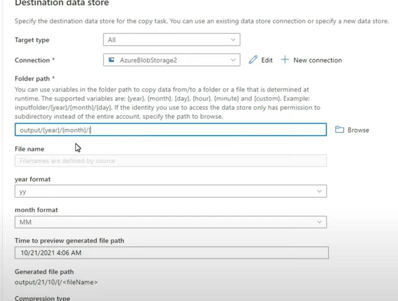
Task: Click the Destination data store heading
Action: pyautogui.click(x=61, y=4)
